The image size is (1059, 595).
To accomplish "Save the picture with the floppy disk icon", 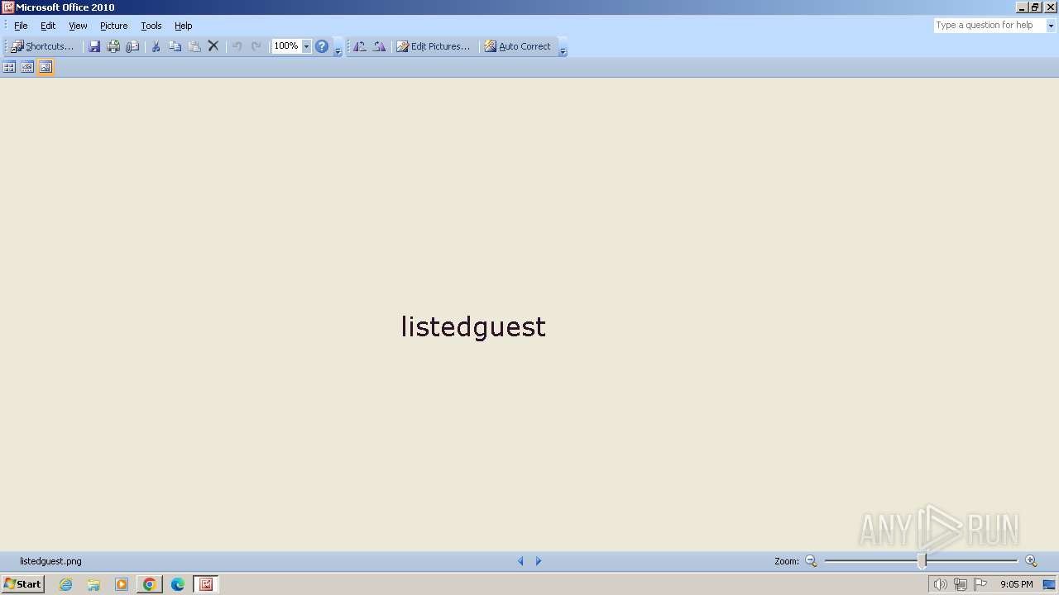I will click(x=94, y=46).
